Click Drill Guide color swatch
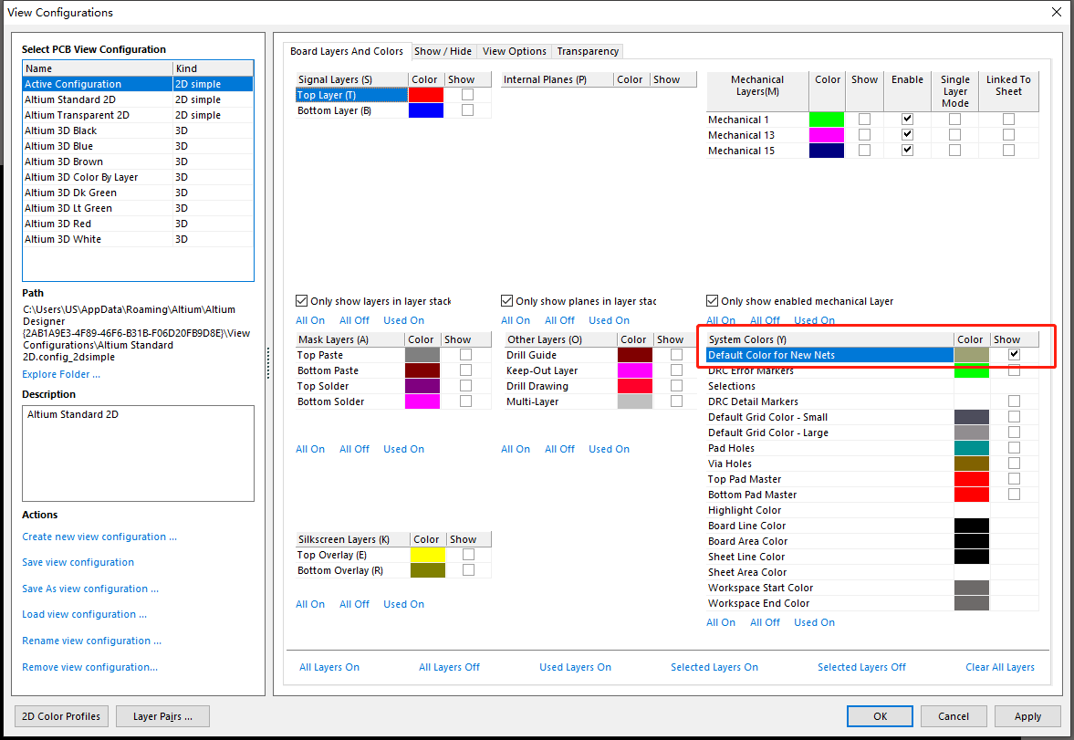 click(635, 355)
